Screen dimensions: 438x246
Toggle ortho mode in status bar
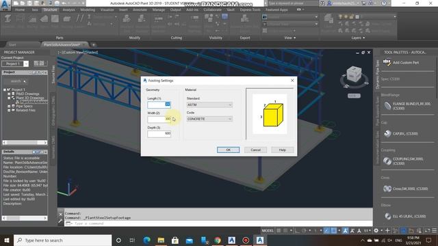pos(297,230)
